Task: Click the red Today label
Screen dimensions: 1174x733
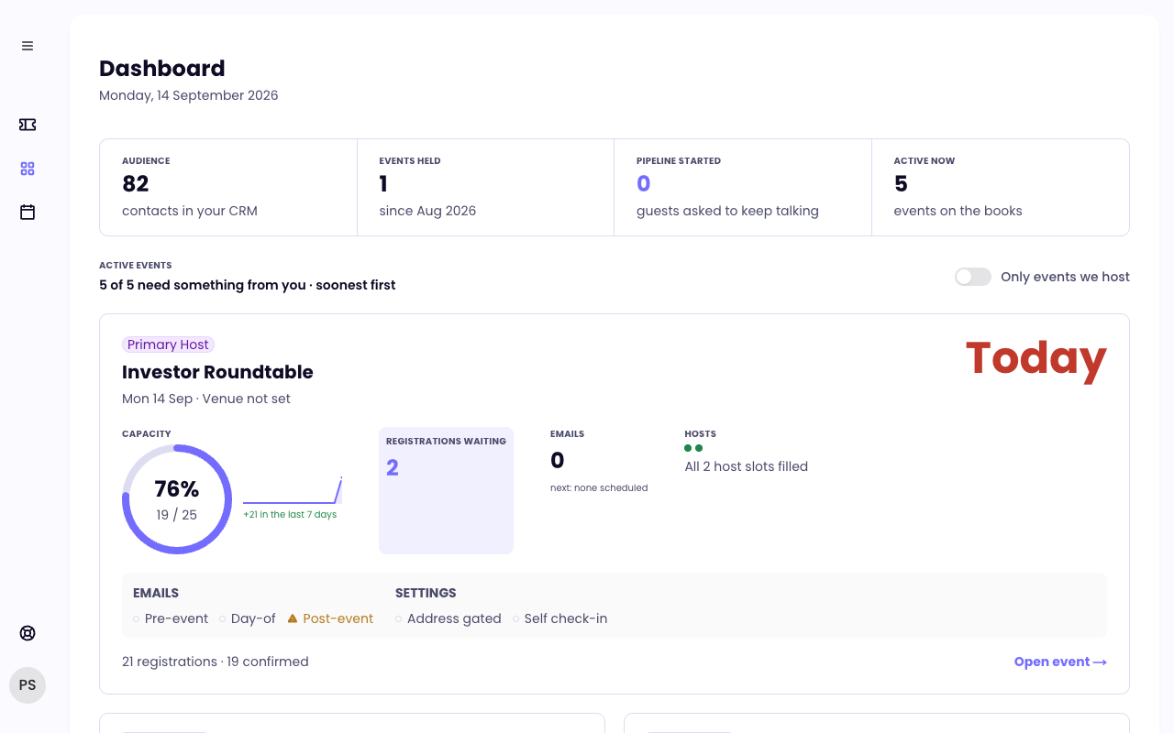Action: tap(1036, 358)
